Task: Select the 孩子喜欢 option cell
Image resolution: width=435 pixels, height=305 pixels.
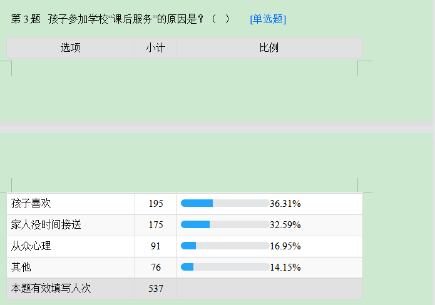Action: (x=71, y=204)
